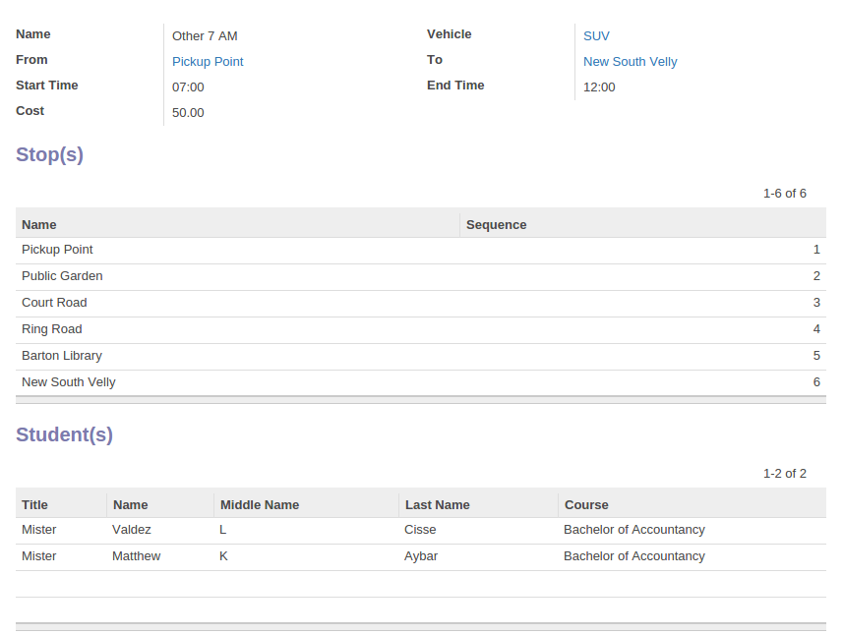844x634 pixels.
Task: Open the New South Velly destination link
Action: coord(630,62)
